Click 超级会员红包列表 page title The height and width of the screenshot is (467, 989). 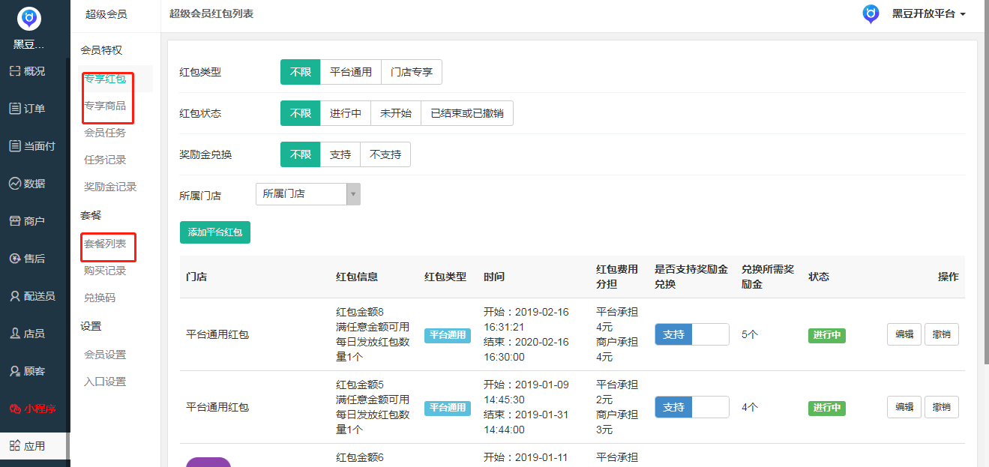(211, 13)
